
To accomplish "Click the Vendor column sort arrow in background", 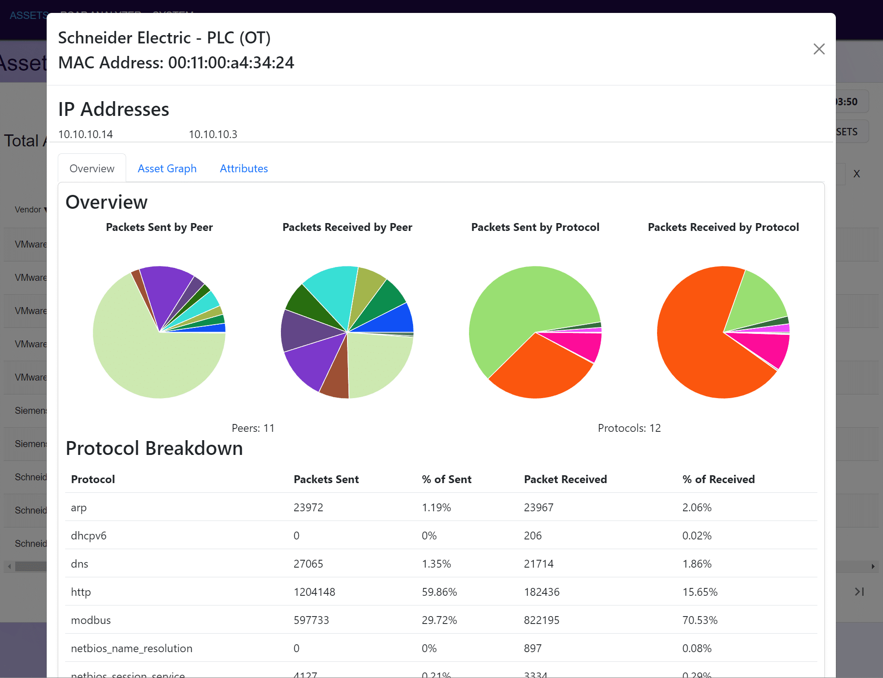I will (45, 210).
